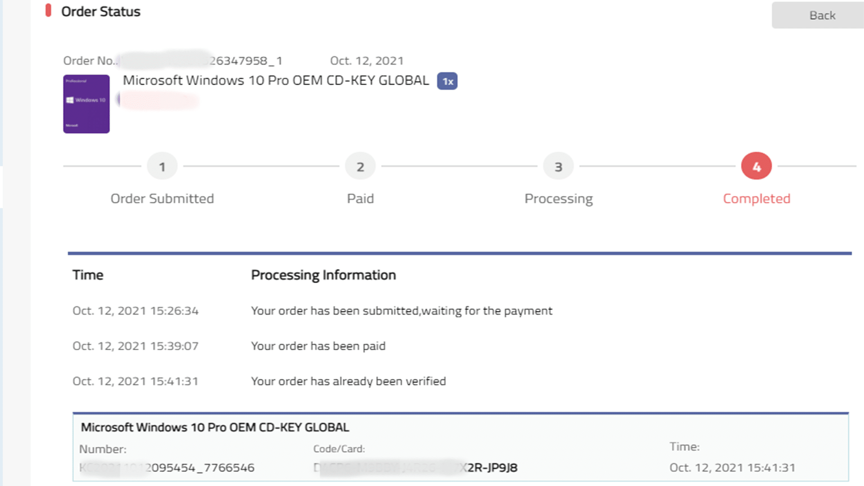Click the Time column header
Viewport: 864px width, 486px height.
coord(88,275)
